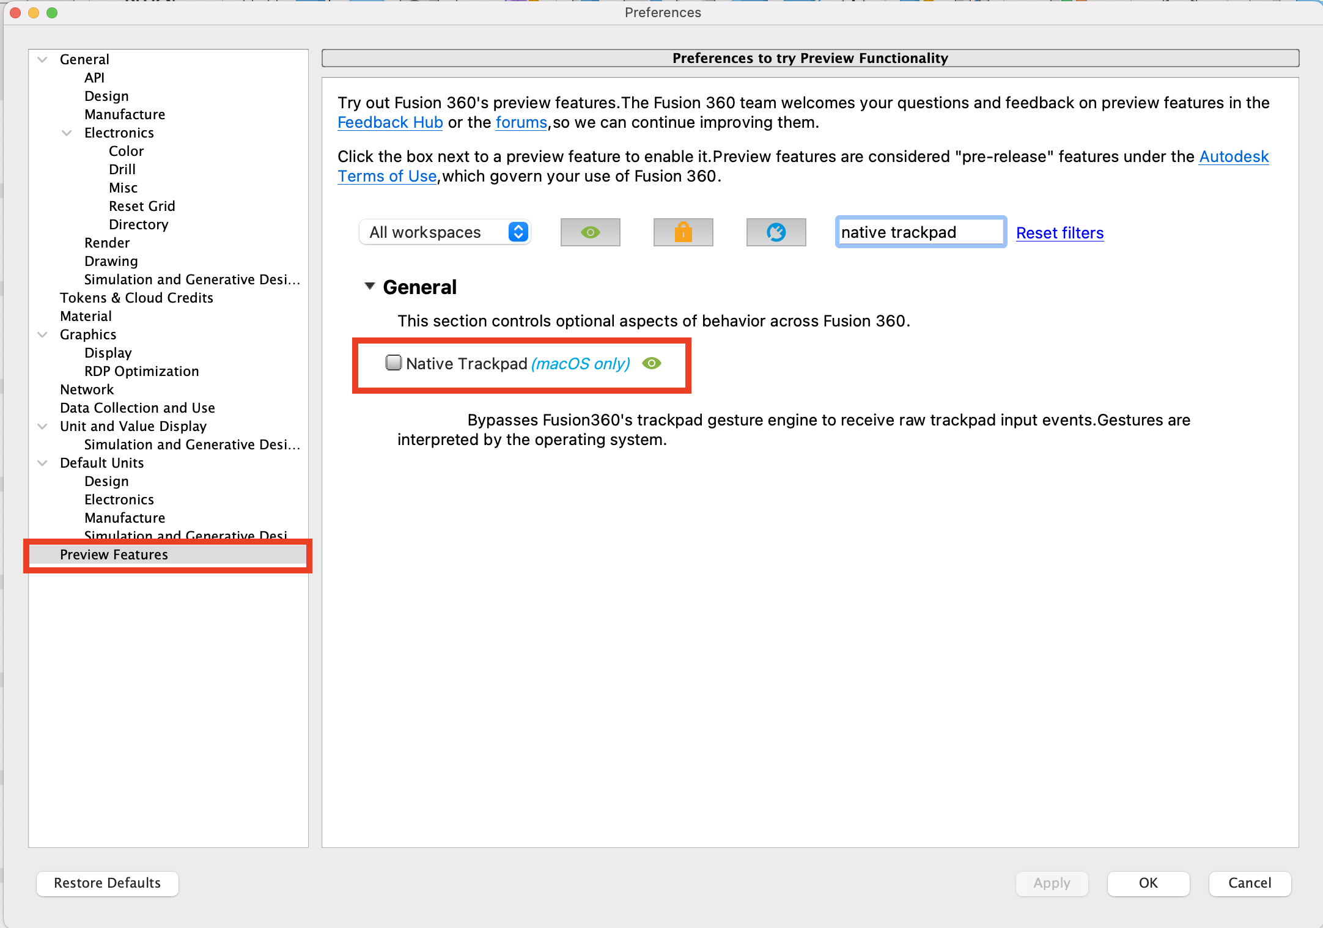The height and width of the screenshot is (928, 1323).
Task: Collapse the General section disclosure triangle
Action: tap(369, 286)
